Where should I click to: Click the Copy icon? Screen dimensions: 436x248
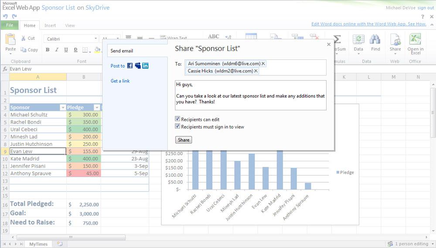coord(24,50)
